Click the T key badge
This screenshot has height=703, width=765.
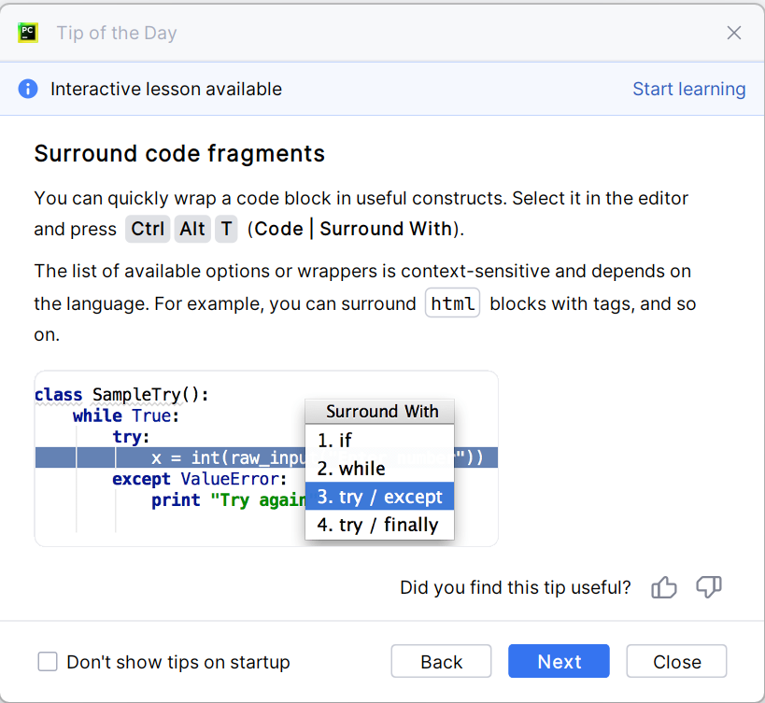(226, 230)
